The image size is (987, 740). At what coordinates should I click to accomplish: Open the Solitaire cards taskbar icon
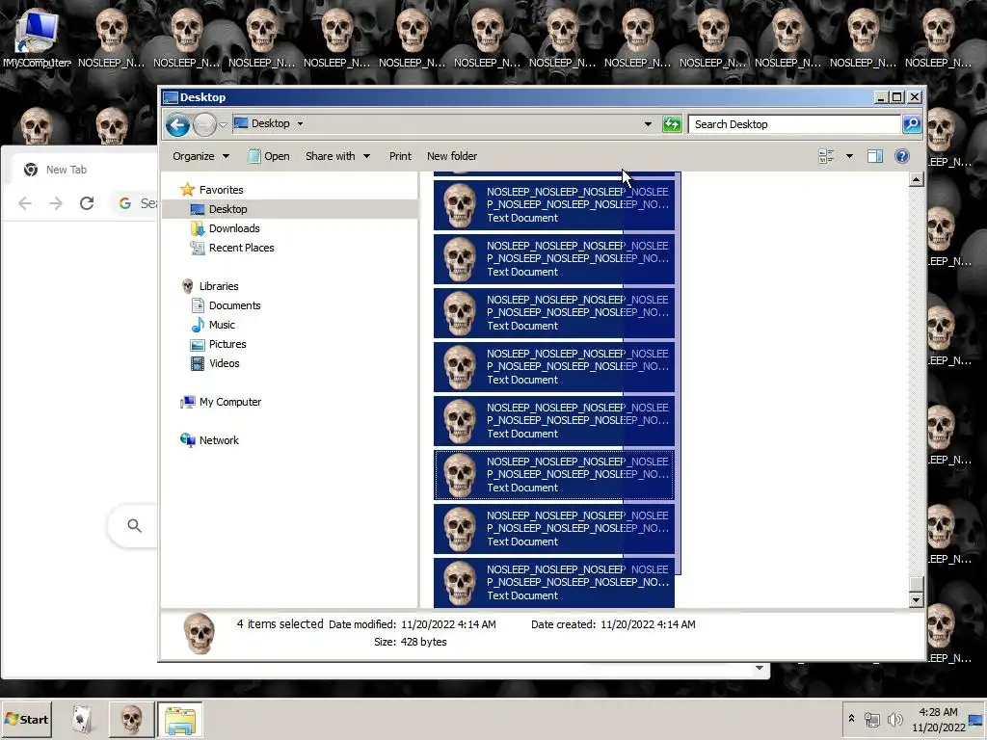tap(82, 719)
